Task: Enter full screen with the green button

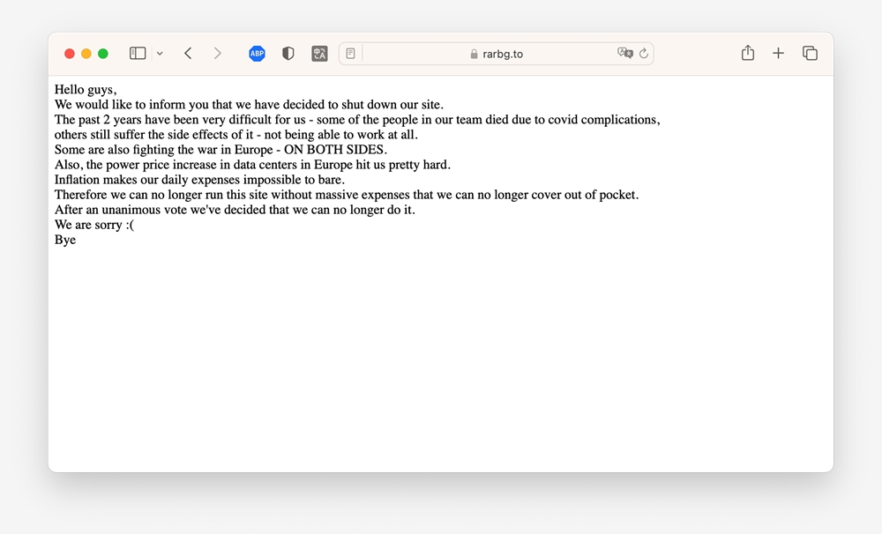Action: point(103,54)
